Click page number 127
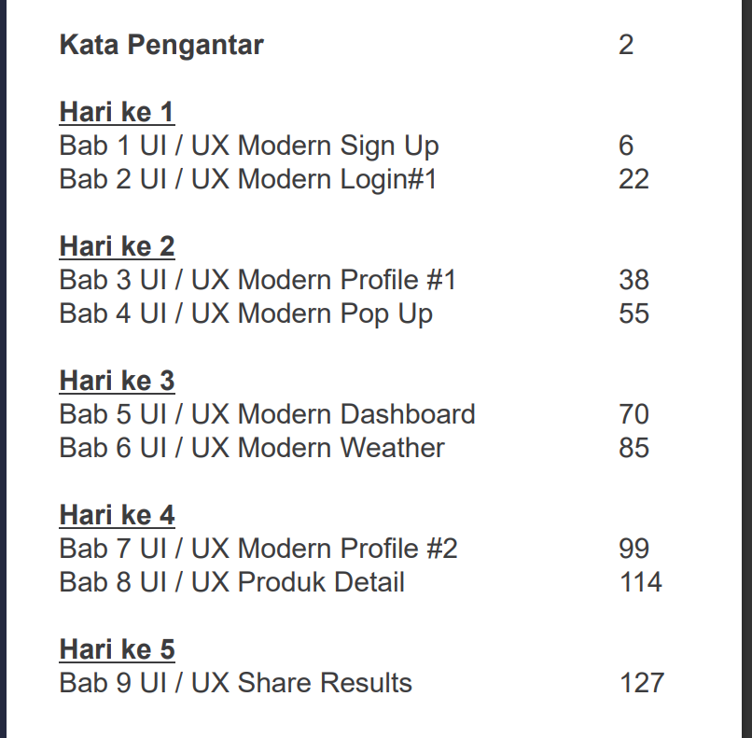752x738 pixels. [x=641, y=683]
